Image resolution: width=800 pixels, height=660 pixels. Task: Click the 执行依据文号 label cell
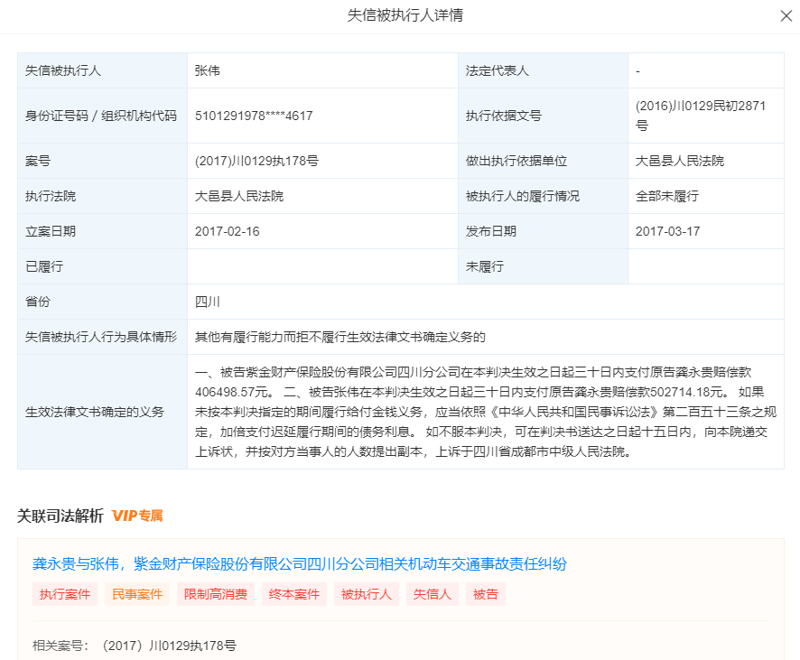[x=543, y=116]
